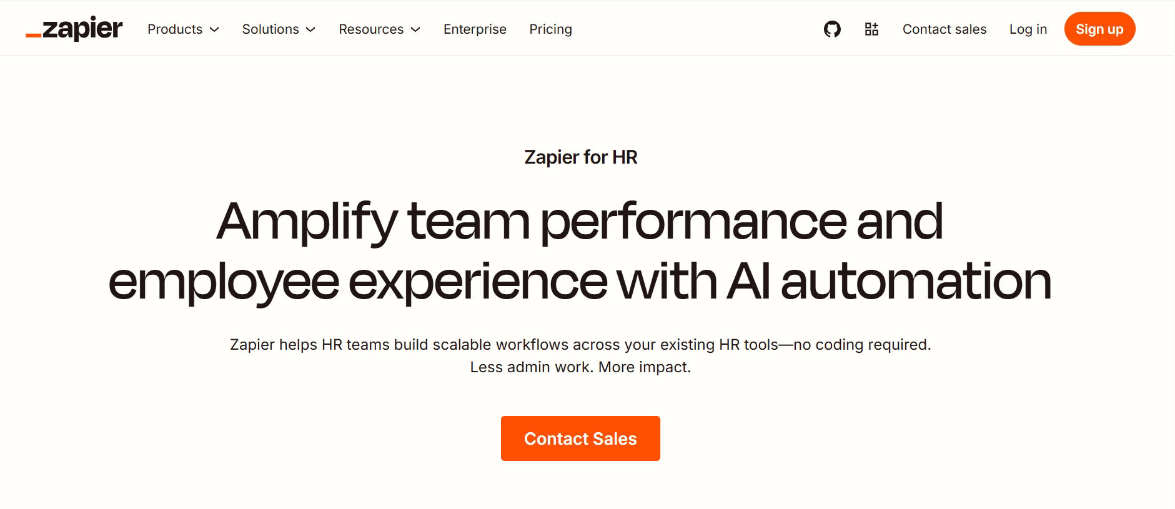Open the apps grid icon

coord(871,29)
